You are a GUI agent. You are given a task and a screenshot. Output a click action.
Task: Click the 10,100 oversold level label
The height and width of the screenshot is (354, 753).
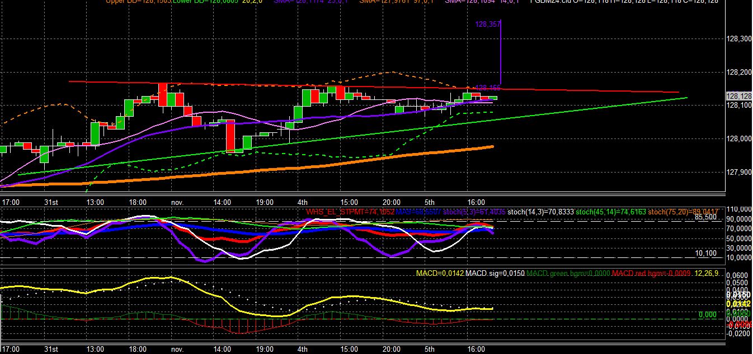click(x=706, y=253)
